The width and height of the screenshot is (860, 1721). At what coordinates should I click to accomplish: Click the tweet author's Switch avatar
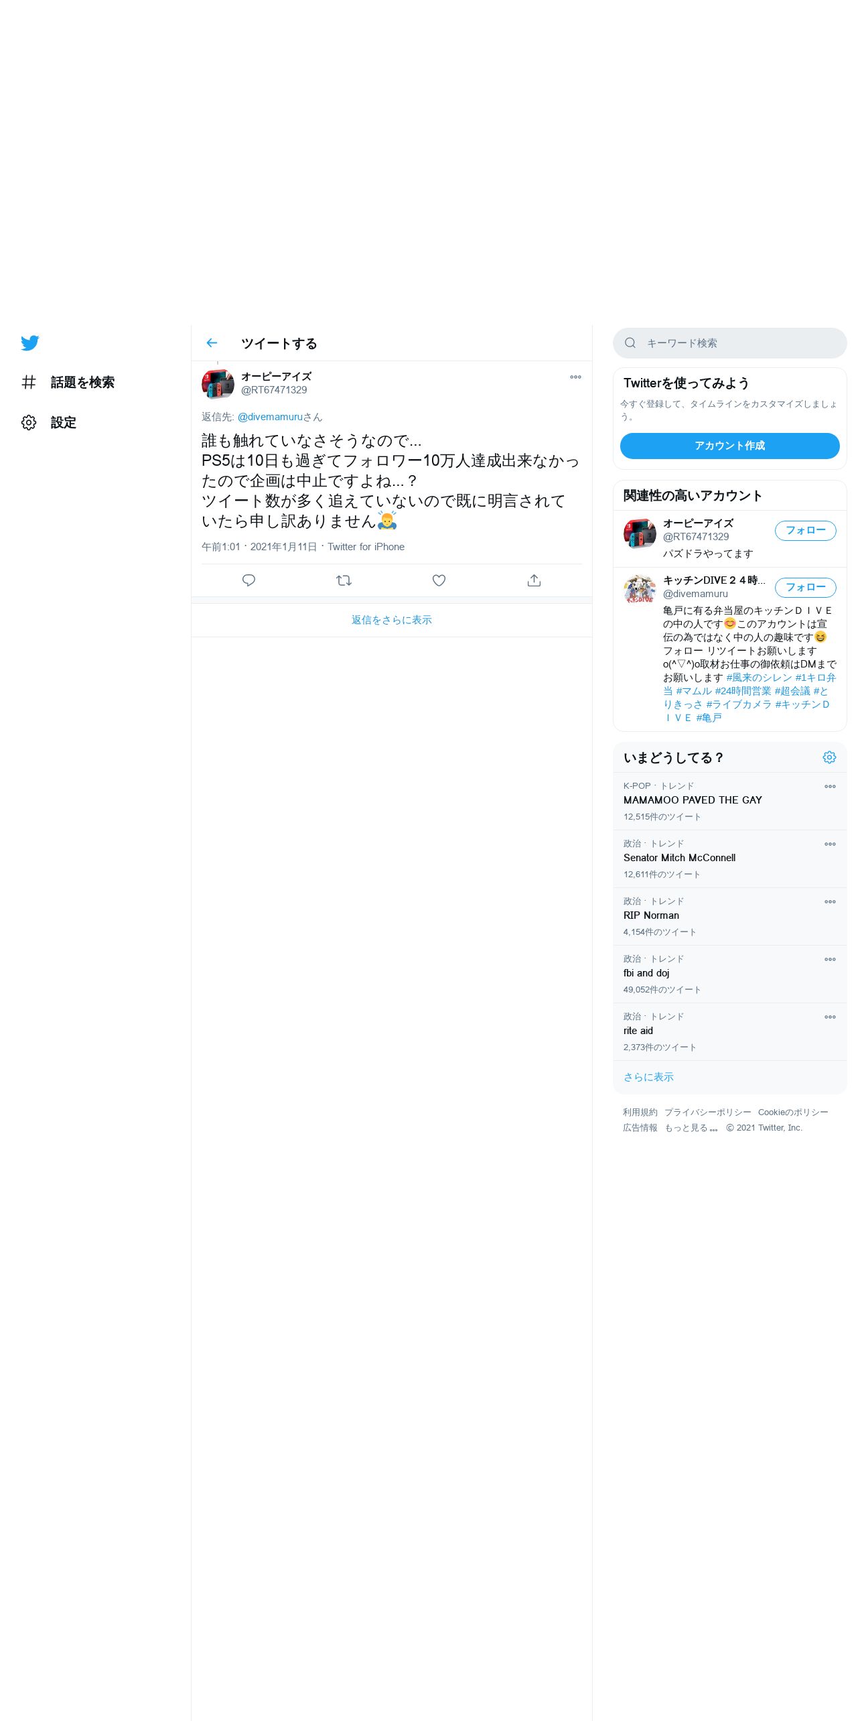pos(218,384)
